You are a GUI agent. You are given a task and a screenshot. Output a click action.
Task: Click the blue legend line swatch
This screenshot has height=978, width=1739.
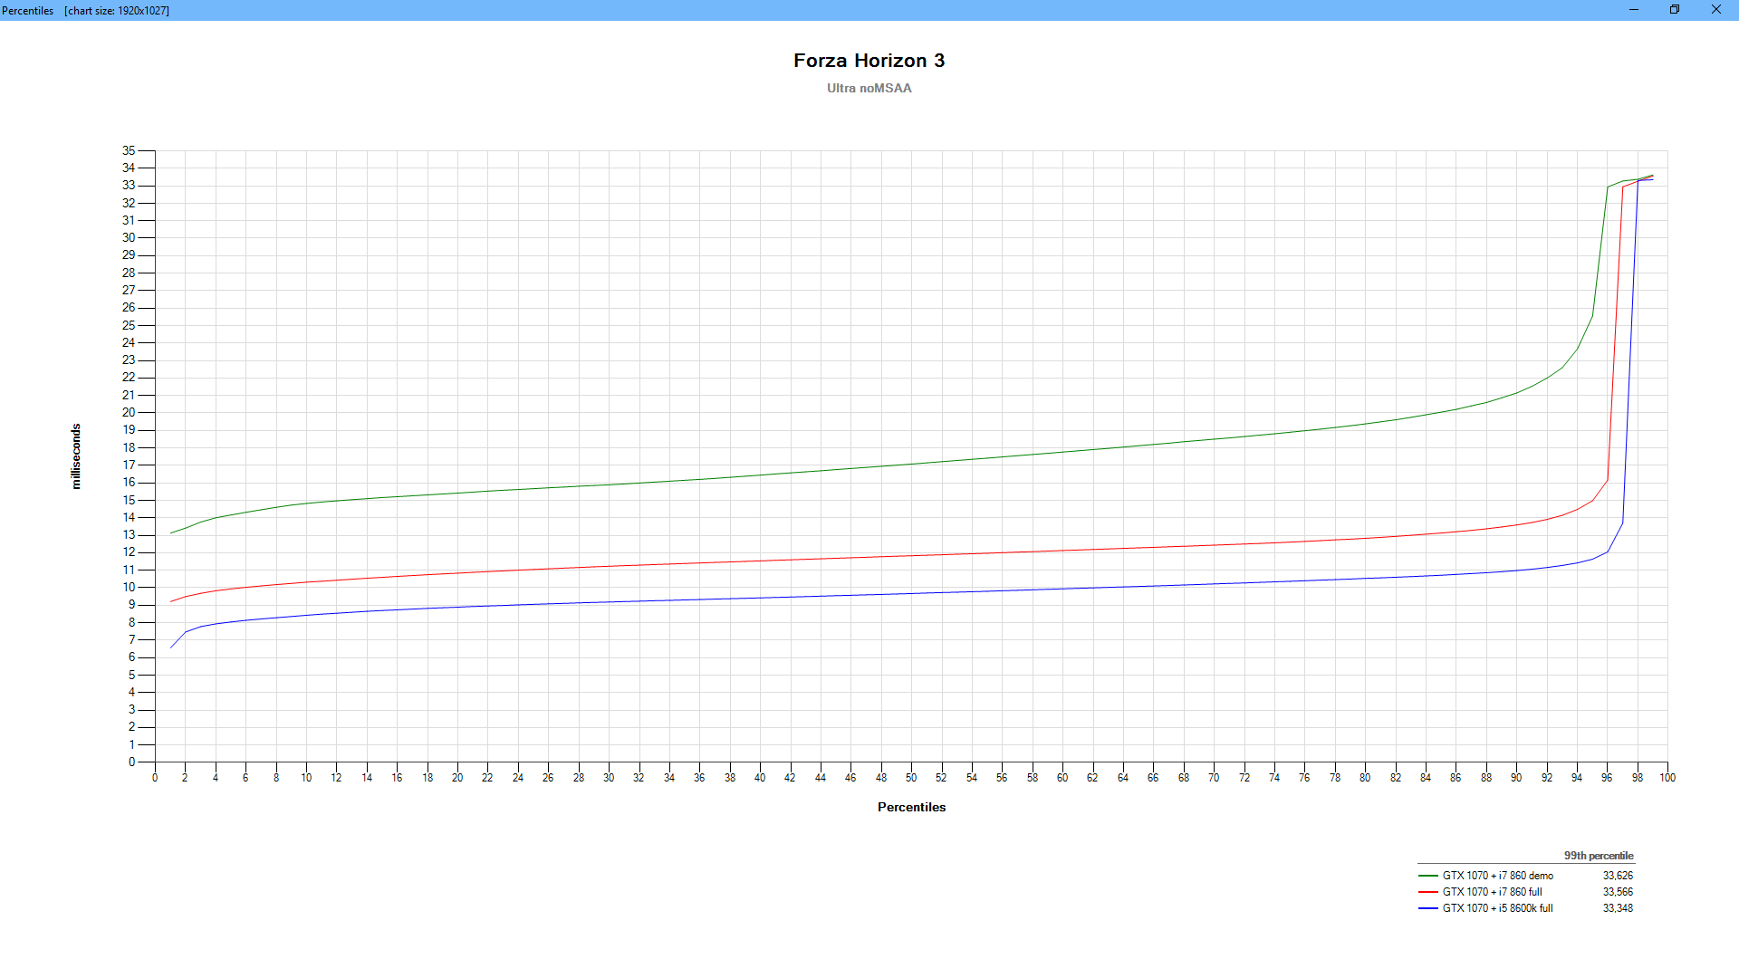click(x=1428, y=908)
